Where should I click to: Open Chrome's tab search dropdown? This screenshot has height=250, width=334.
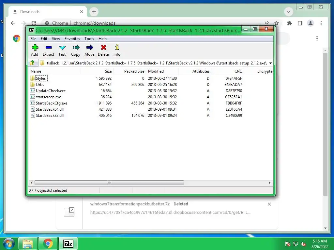289,12
